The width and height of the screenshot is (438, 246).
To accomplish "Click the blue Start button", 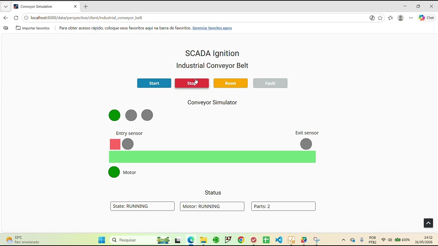I will [154, 83].
